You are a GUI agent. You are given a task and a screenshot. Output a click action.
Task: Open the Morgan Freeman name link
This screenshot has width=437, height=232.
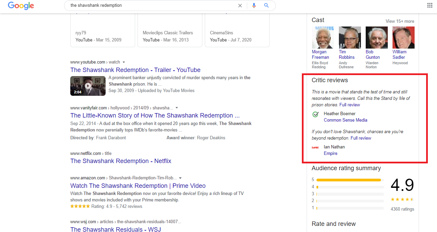[321, 55]
